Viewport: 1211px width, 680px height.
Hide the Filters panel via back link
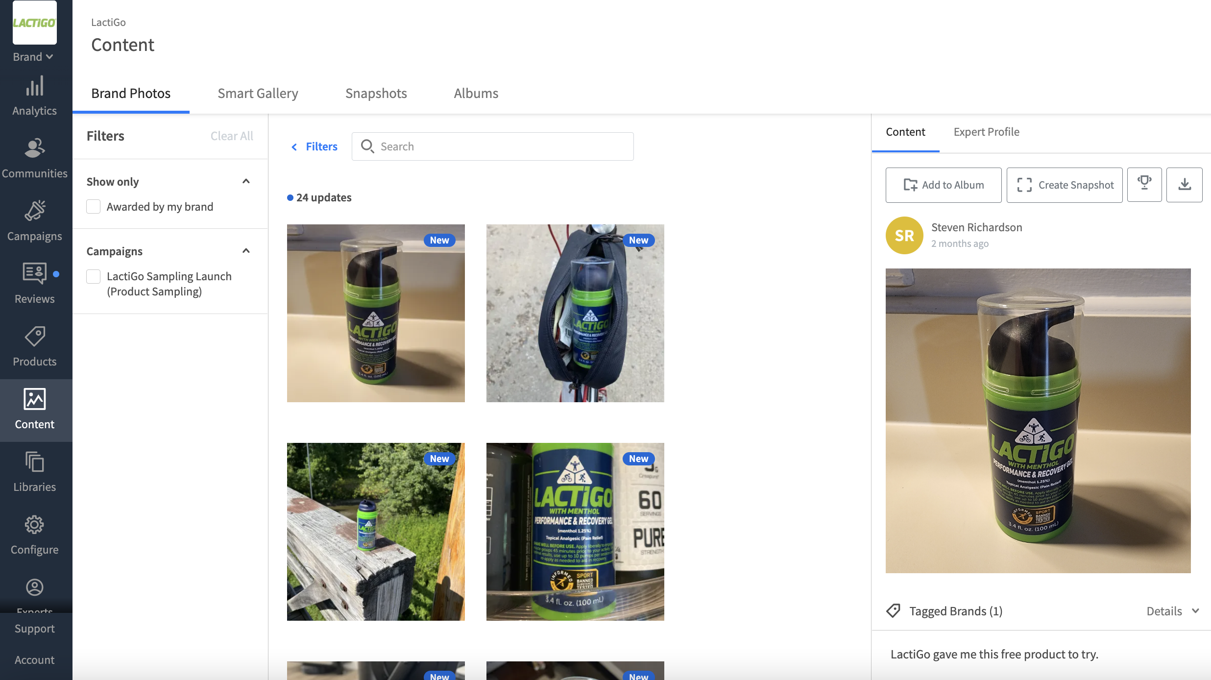click(315, 146)
